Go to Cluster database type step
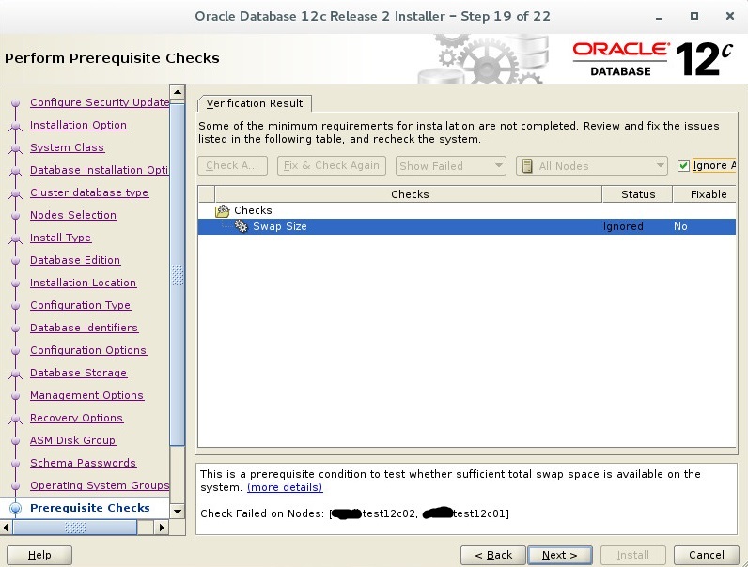This screenshot has height=567, width=748. pyautogui.click(x=89, y=192)
